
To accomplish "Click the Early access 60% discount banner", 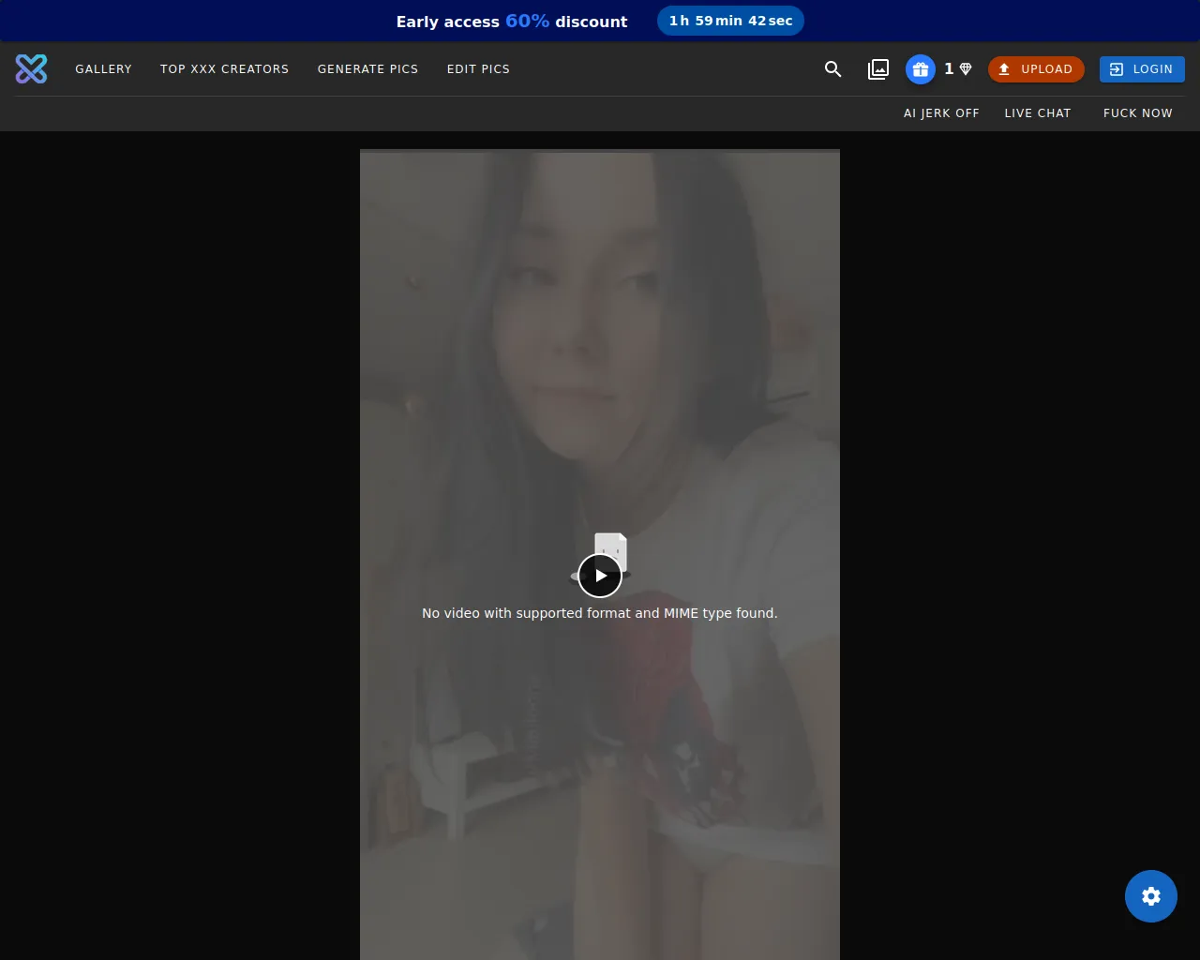I will [x=512, y=22].
